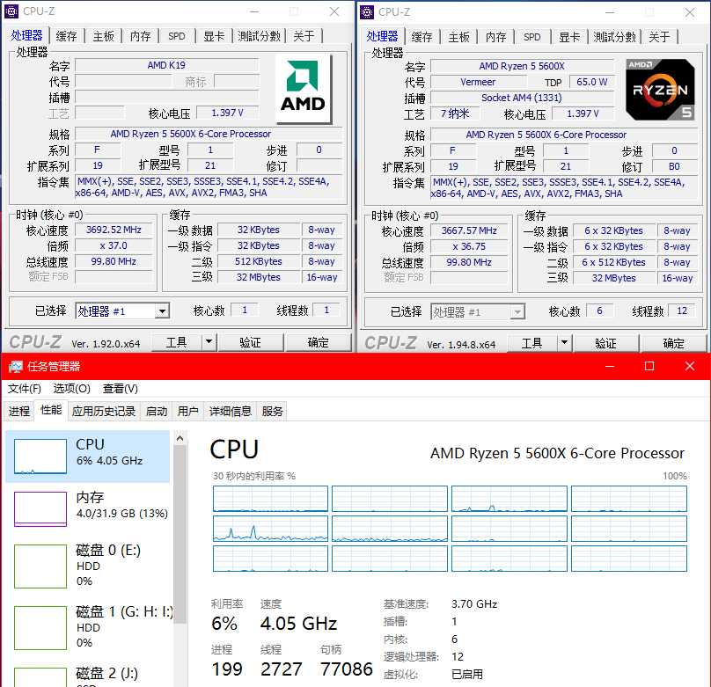
Task: Click the sidebar scrollbar up arrow in Task Manager
Action: pos(180,438)
